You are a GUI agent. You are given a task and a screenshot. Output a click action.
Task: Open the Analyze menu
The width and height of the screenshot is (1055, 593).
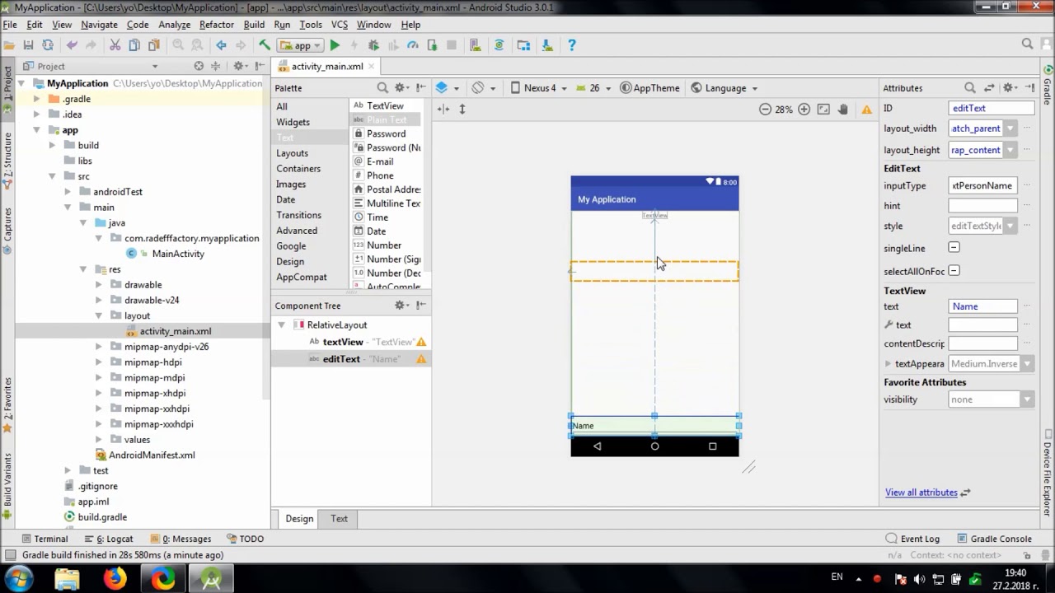point(174,25)
